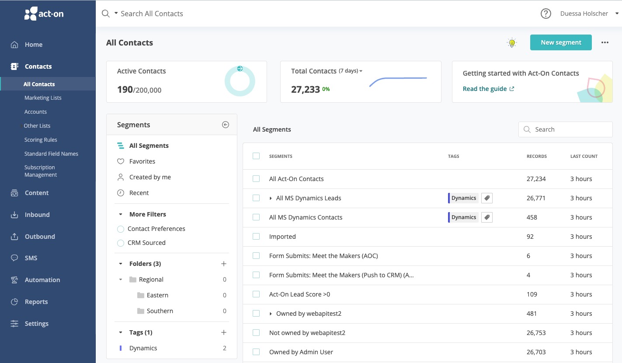The width and height of the screenshot is (622, 363).
Task: Click the New segment button
Action: coord(561,42)
